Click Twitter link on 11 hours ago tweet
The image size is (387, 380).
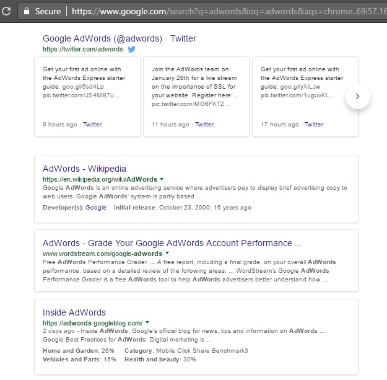(204, 124)
